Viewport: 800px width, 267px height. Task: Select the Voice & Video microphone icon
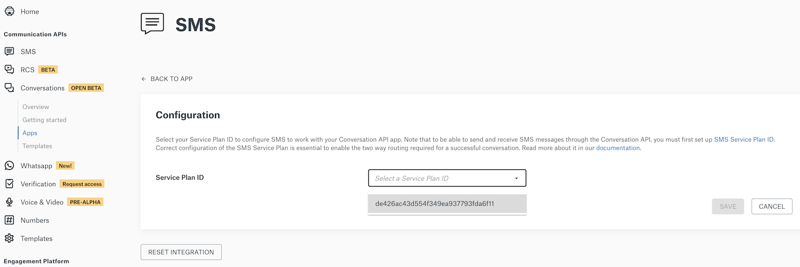click(9, 202)
